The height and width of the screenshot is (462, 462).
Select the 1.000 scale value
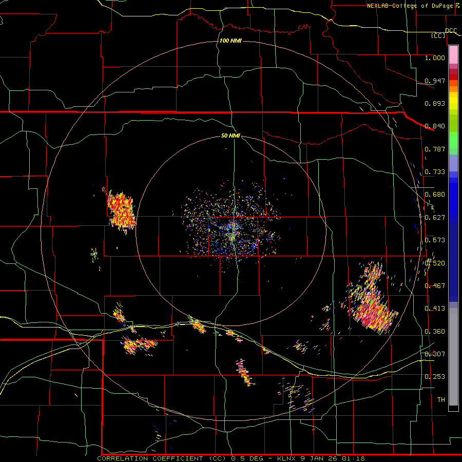click(x=435, y=57)
